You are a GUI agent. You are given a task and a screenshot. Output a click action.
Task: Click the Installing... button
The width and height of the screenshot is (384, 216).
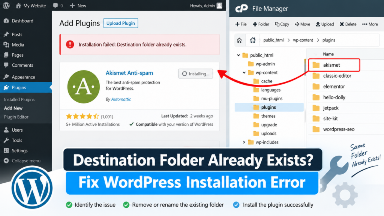tap(196, 74)
